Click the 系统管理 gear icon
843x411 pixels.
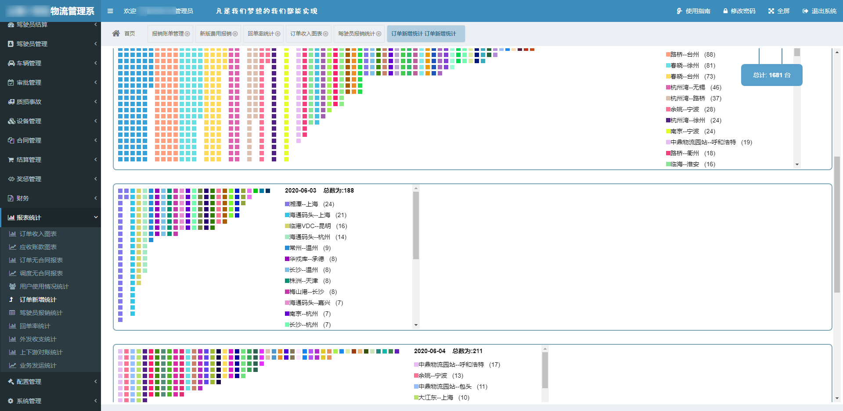[x=11, y=401]
